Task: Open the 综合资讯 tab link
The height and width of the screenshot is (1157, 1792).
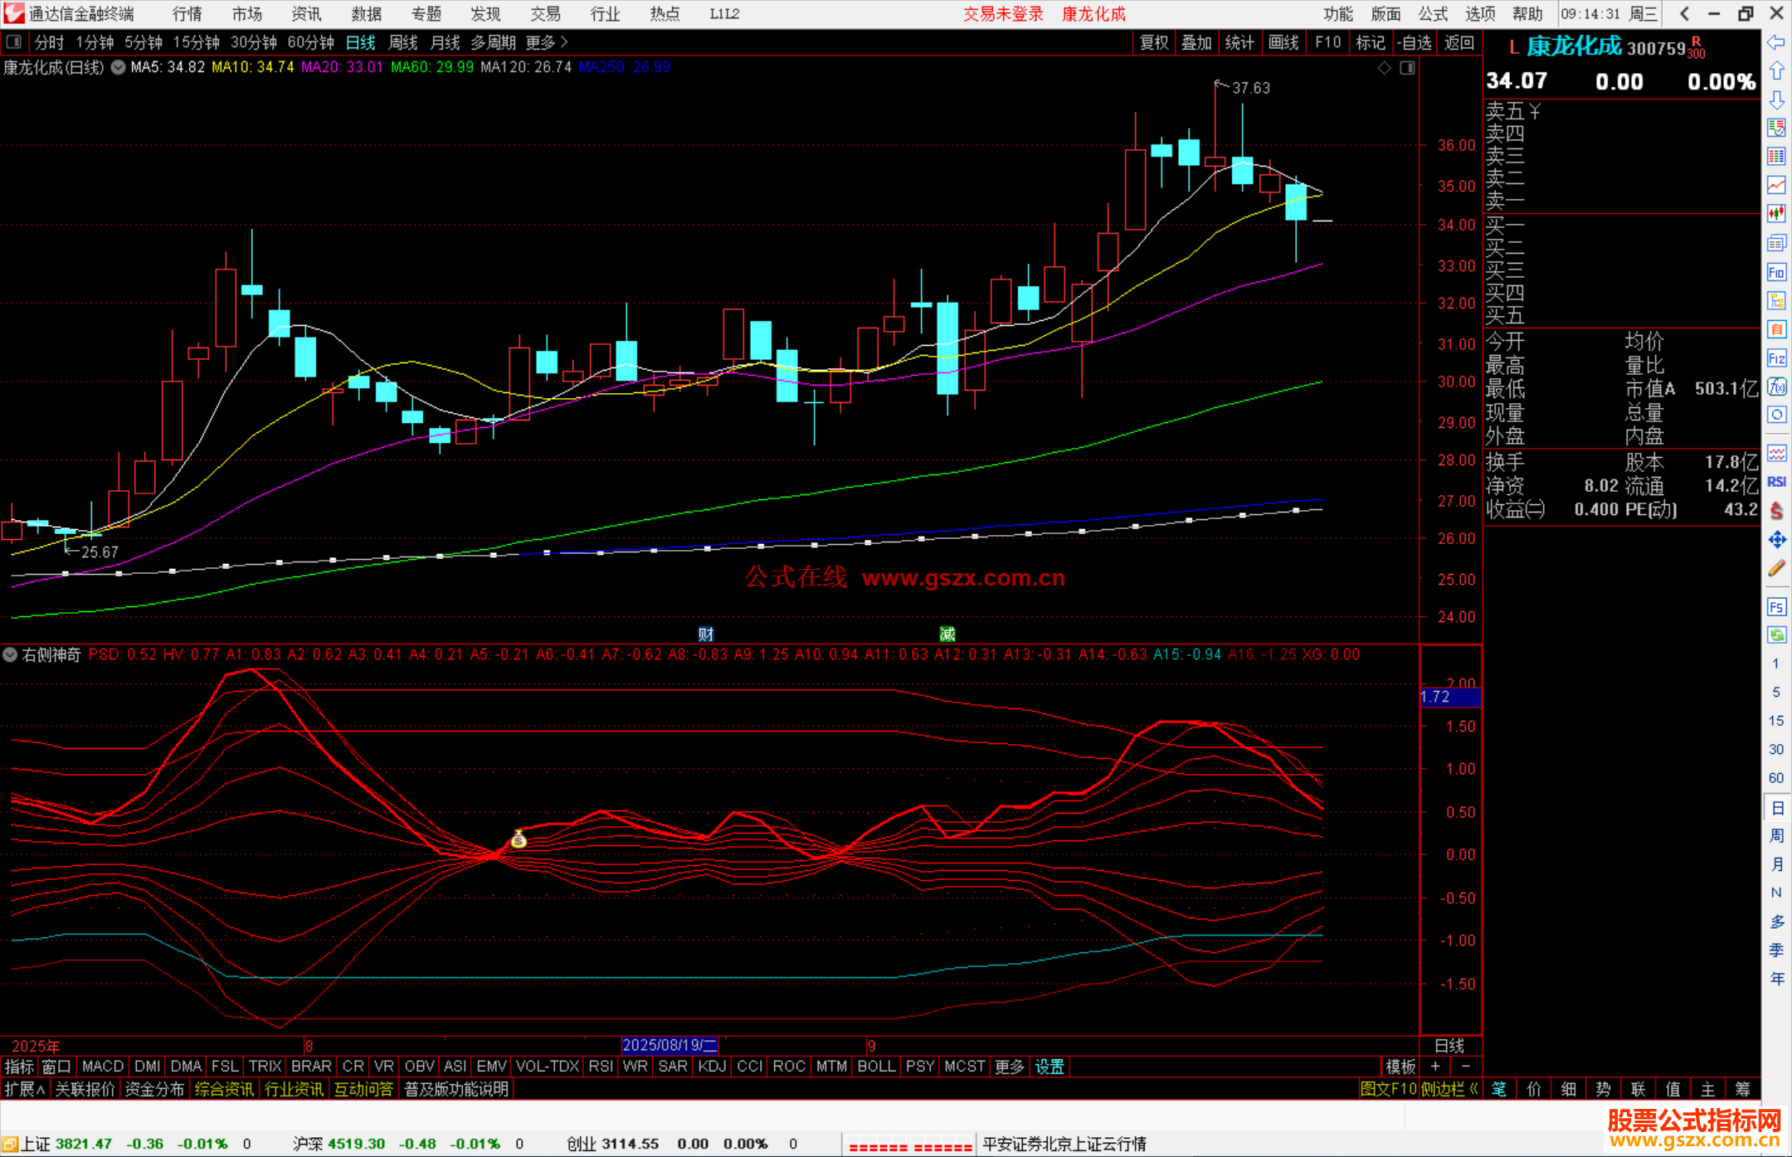Action: pos(224,1089)
